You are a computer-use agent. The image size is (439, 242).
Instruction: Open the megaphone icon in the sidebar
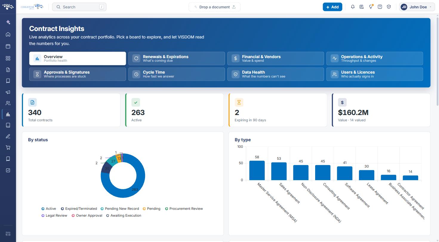click(8, 92)
